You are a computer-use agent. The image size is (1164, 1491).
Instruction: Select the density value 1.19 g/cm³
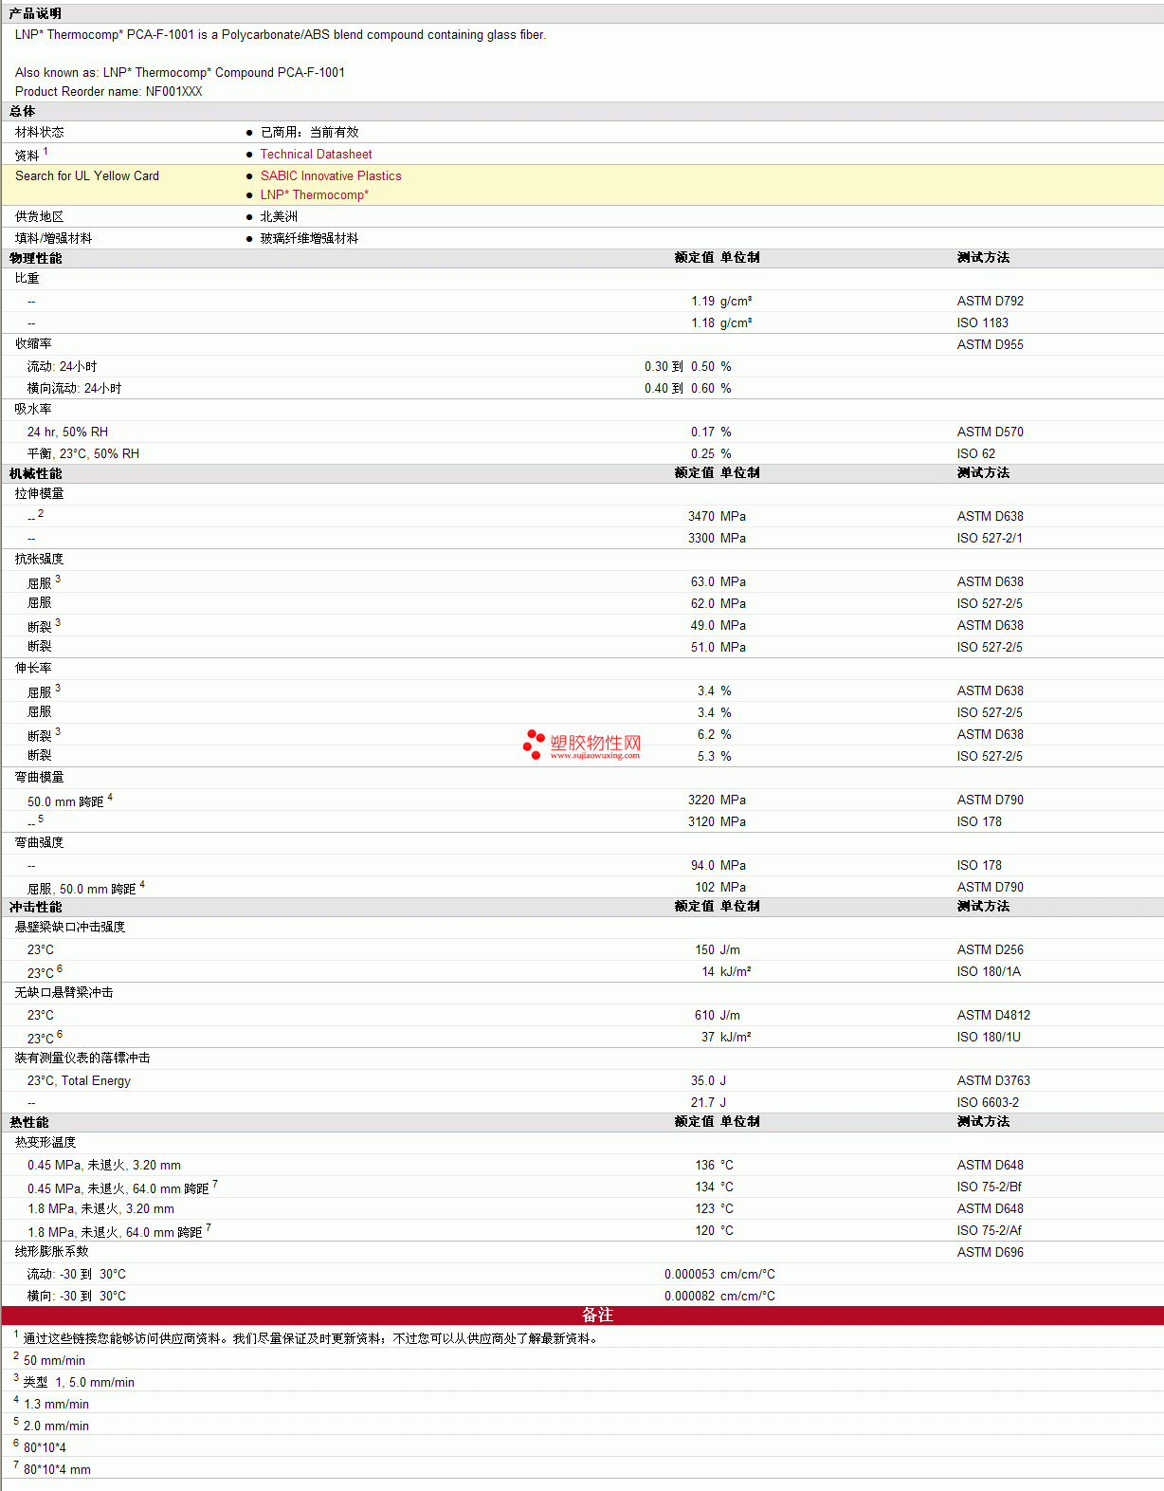coord(721,301)
